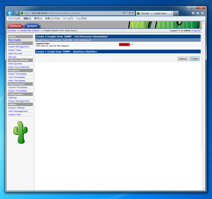
Task: Click 'Create 1 Graph from SNMP' header text
Action: (66, 51)
